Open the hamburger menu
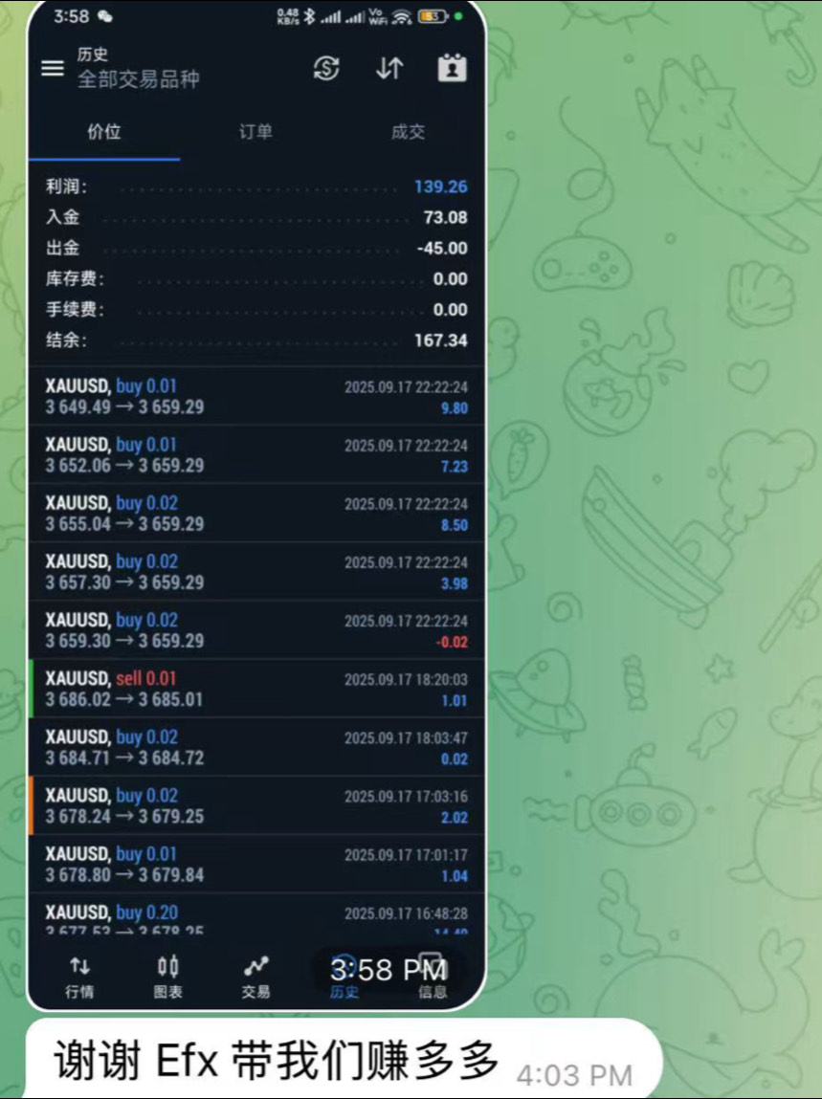822x1099 pixels. pyautogui.click(x=53, y=68)
